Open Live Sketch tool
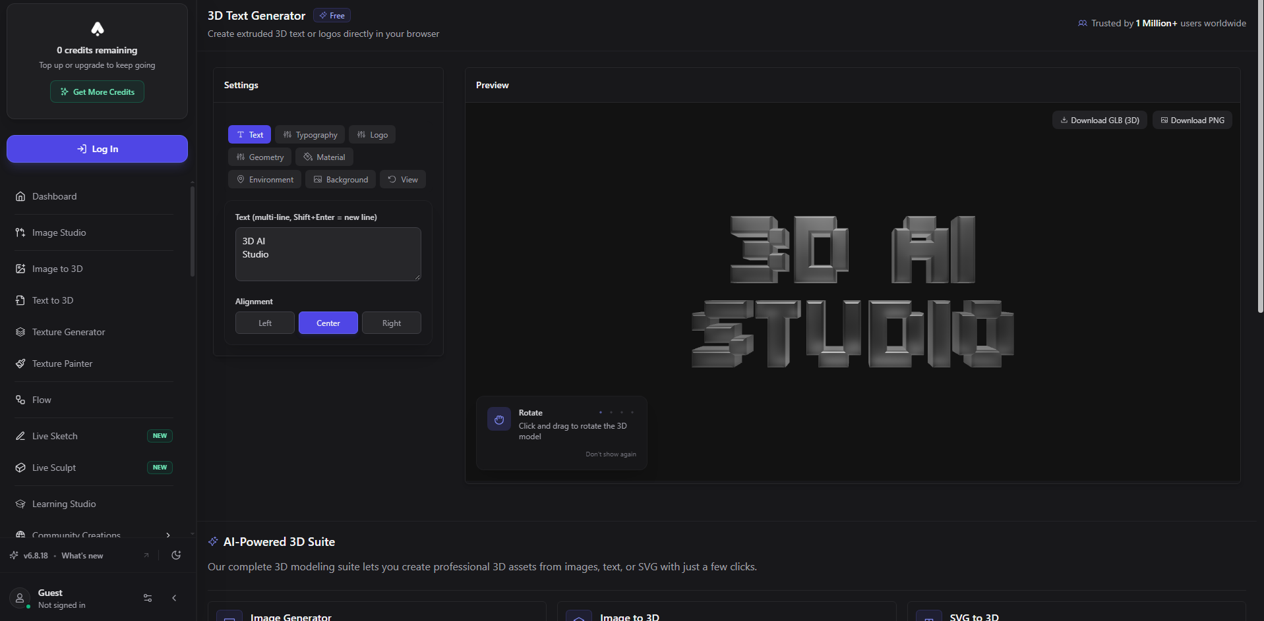Image resolution: width=1264 pixels, height=621 pixels. coord(94,436)
